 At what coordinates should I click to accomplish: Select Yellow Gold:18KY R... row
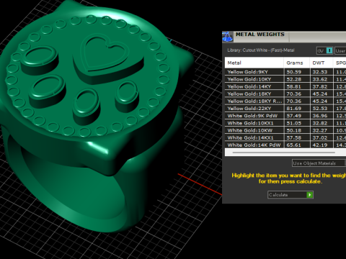point(285,101)
